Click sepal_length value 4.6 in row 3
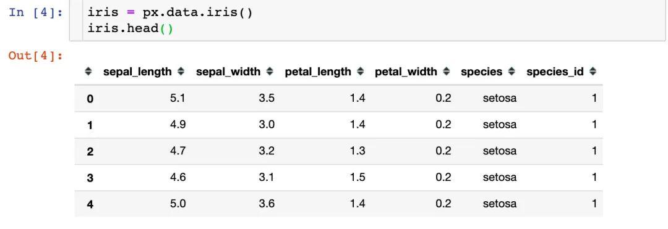The image size is (668, 229). [178, 177]
